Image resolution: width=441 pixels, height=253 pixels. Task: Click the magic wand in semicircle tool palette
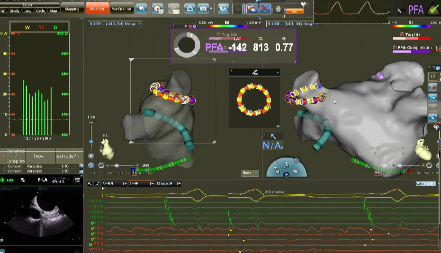coord(287,163)
